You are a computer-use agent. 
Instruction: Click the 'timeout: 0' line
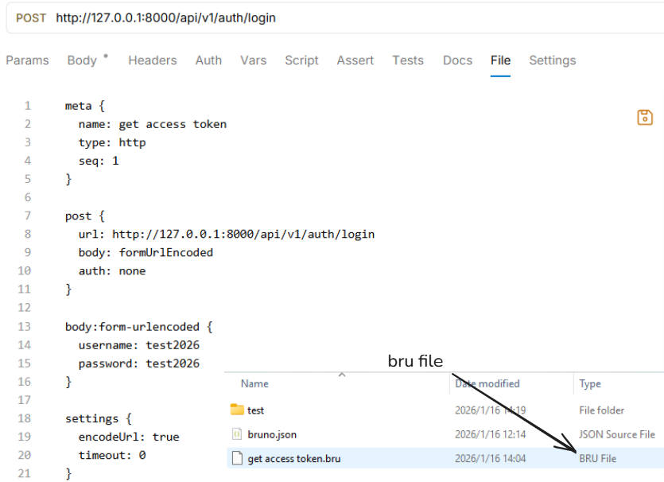coord(112,455)
